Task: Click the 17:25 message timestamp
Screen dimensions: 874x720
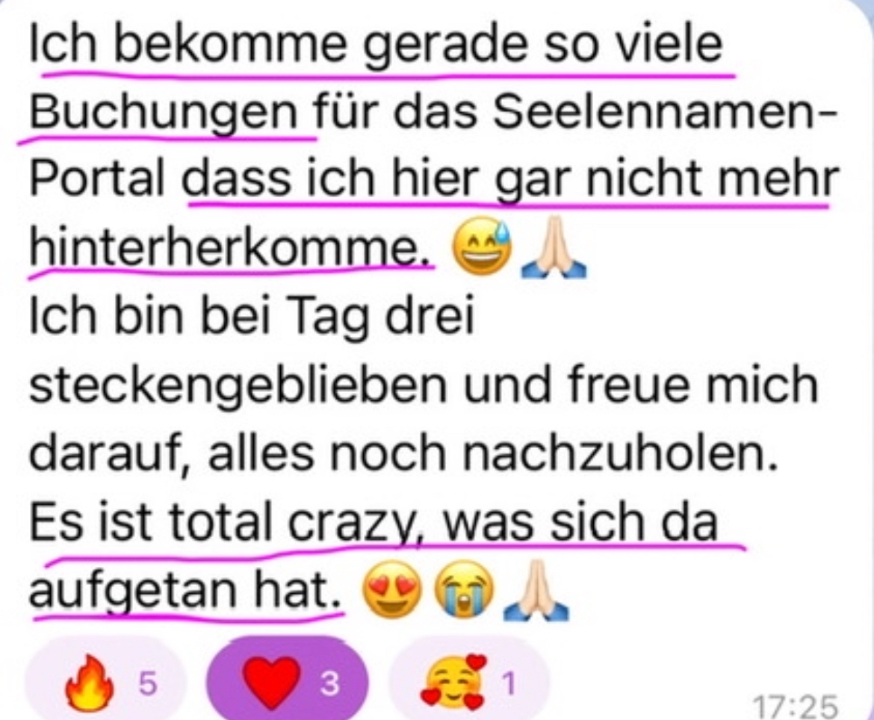Action: click(x=796, y=706)
